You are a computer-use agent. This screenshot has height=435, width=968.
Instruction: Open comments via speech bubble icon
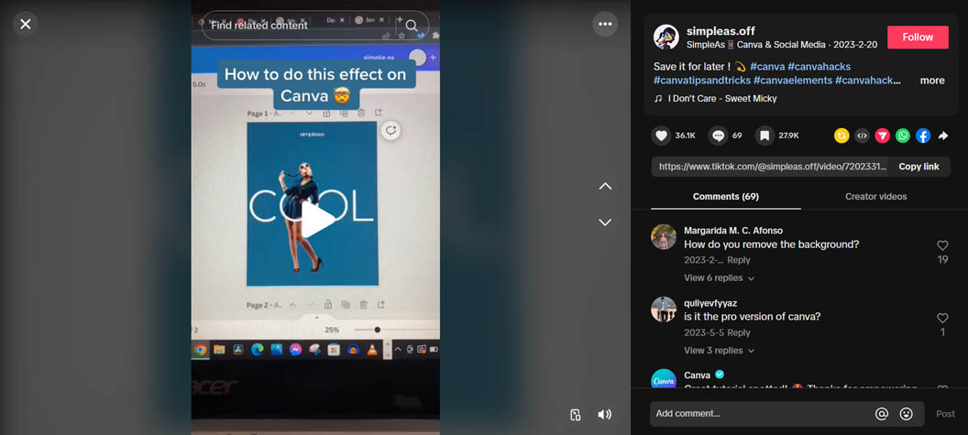tap(718, 136)
